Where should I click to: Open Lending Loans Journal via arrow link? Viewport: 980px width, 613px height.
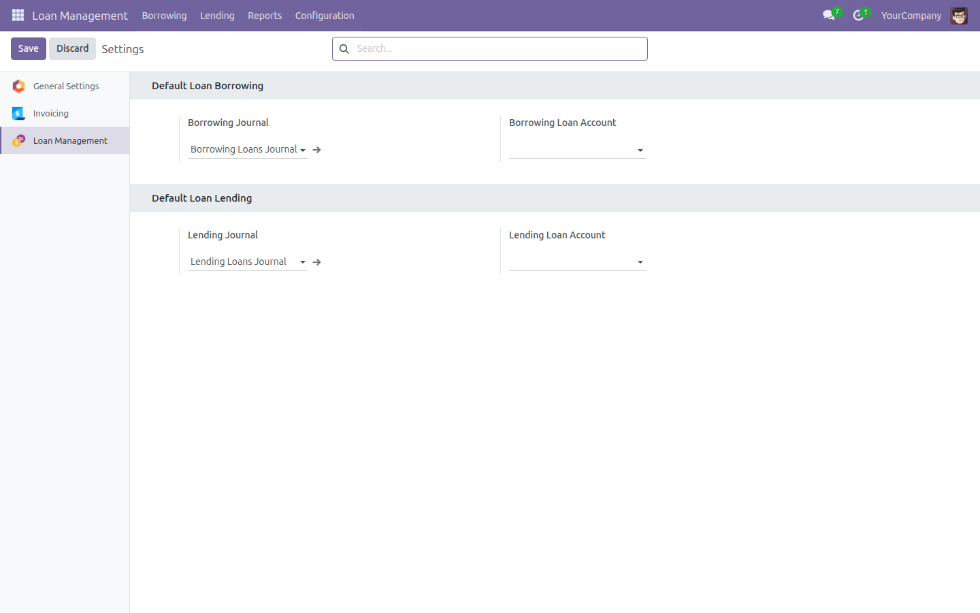[x=316, y=262]
